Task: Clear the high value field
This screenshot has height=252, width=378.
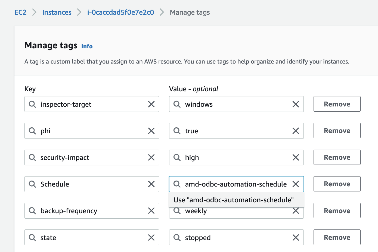Action: tap(296, 157)
